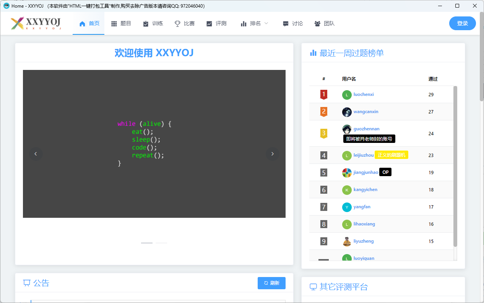Click the ranking list vertical scrollbar
The image size is (484, 303).
[455, 166]
